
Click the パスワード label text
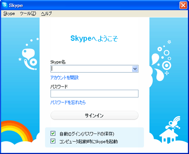[59, 87]
